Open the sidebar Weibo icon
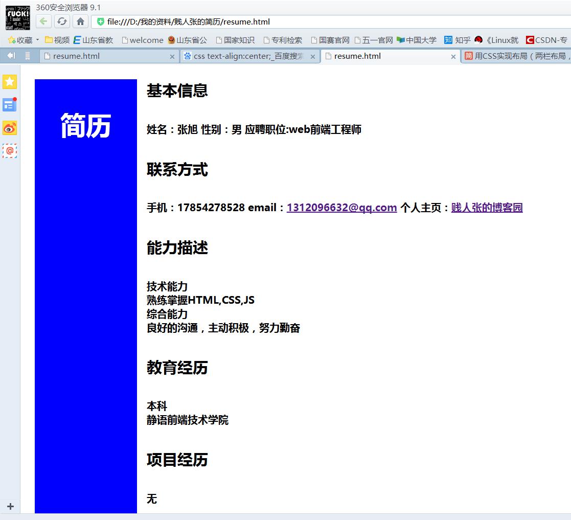 (x=10, y=128)
